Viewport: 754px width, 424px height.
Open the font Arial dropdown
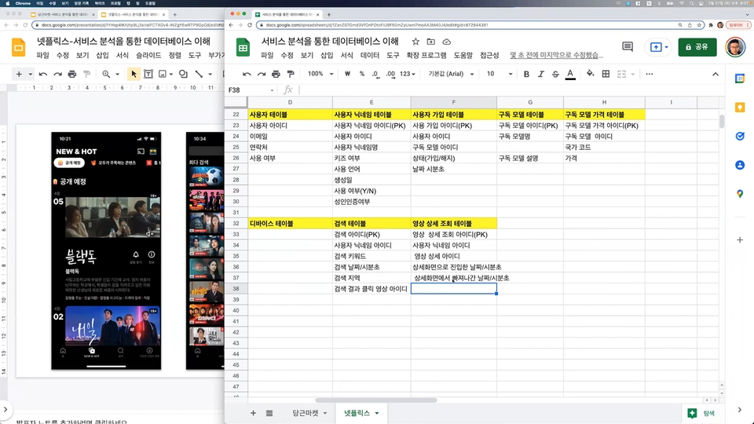(x=451, y=74)
